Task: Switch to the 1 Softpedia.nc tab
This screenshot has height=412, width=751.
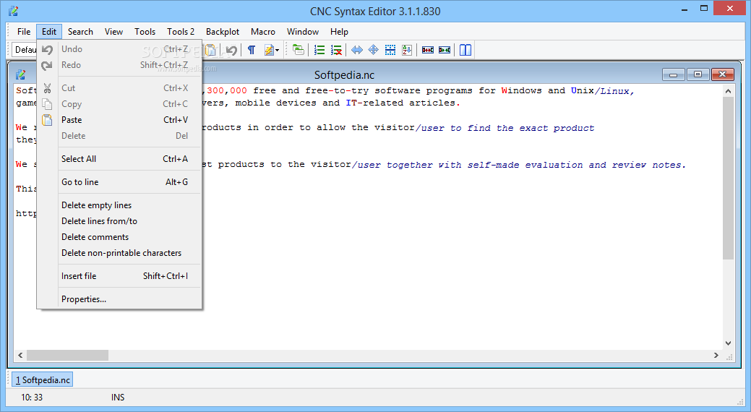Action: (x=43, y=380)
